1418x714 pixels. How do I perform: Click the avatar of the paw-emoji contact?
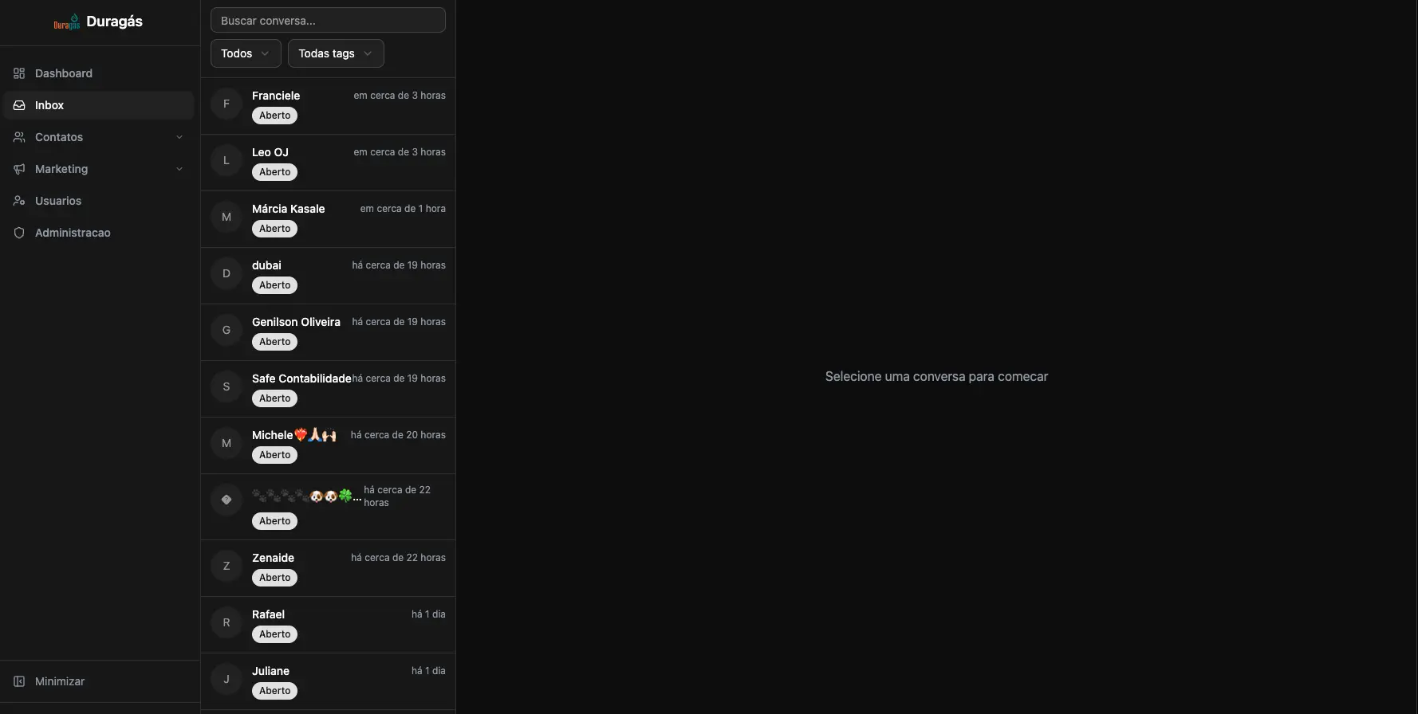(226, 500)
